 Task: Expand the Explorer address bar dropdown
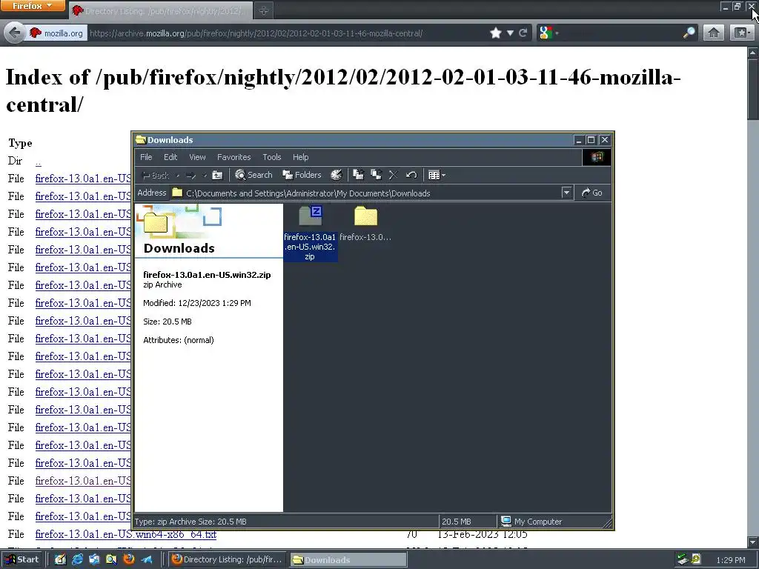pos(566,193)
